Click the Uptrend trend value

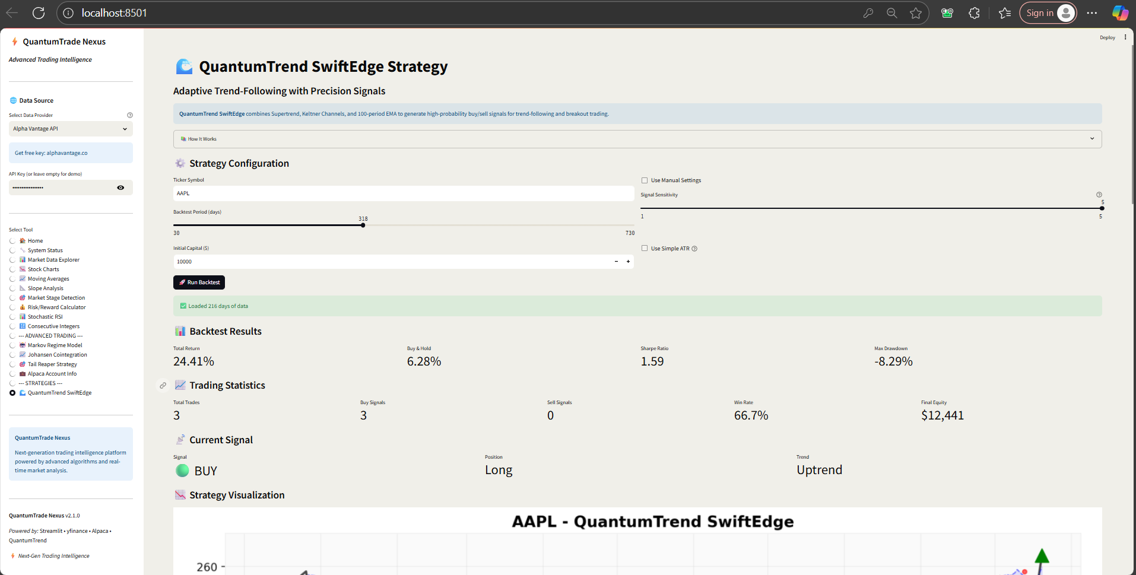[819, 470]
